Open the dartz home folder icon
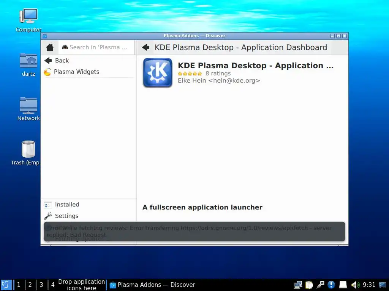The image size is (389, 291). point(28,65)
